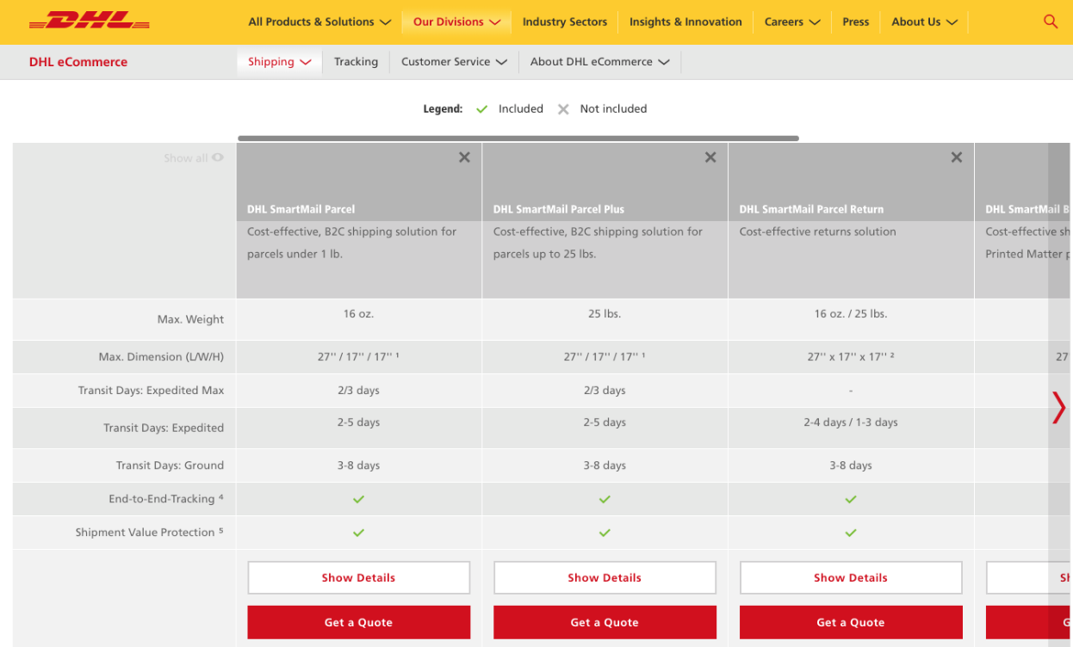Remove DHL SmartMail Parcel Return column
This screenshot has height=647, width=1073.
(956, 157)
